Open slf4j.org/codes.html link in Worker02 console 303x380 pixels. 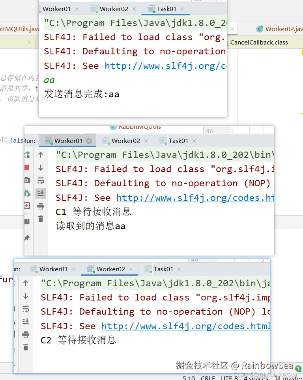pyautogui.click(x=186, y=326)
